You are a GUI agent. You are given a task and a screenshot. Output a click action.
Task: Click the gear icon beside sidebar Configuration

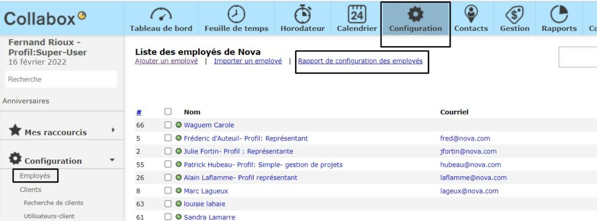coord(15,159)
